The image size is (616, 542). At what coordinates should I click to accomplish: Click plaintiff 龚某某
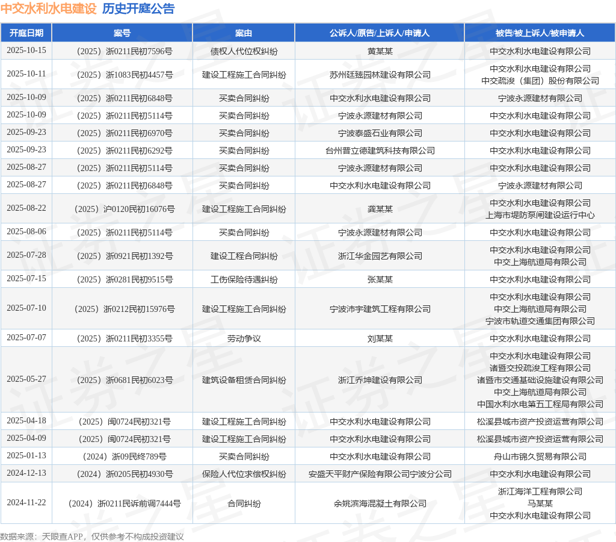(380, 209)
